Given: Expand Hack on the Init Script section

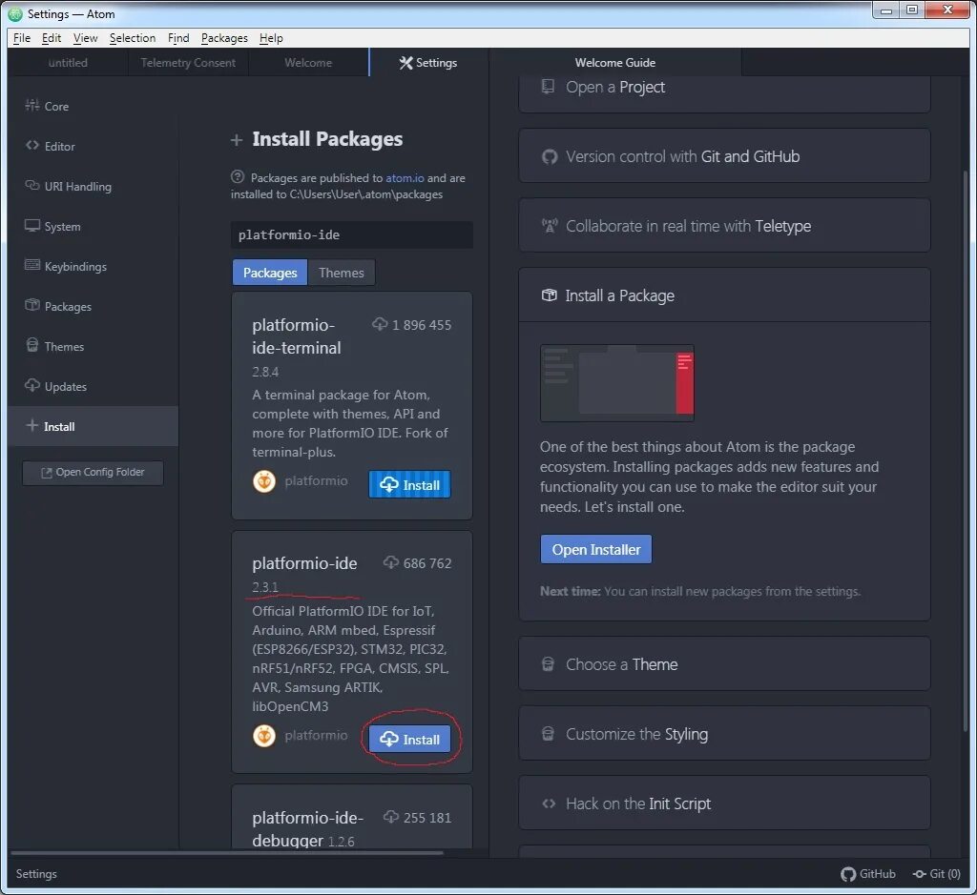Looking at the screenshot, I should (724, 803).
